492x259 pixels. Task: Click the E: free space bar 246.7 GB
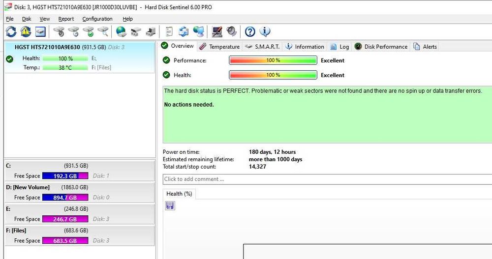tap(65, 219)
